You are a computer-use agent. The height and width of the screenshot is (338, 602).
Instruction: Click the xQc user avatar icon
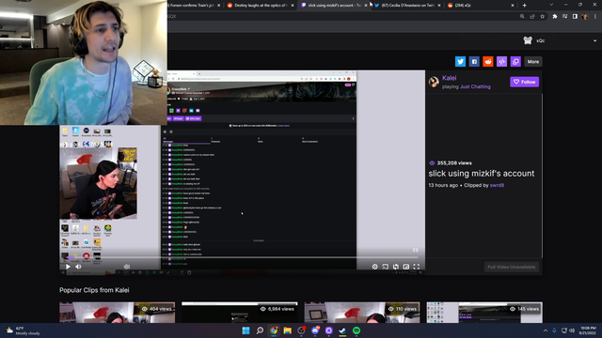(x=528, y=40)
